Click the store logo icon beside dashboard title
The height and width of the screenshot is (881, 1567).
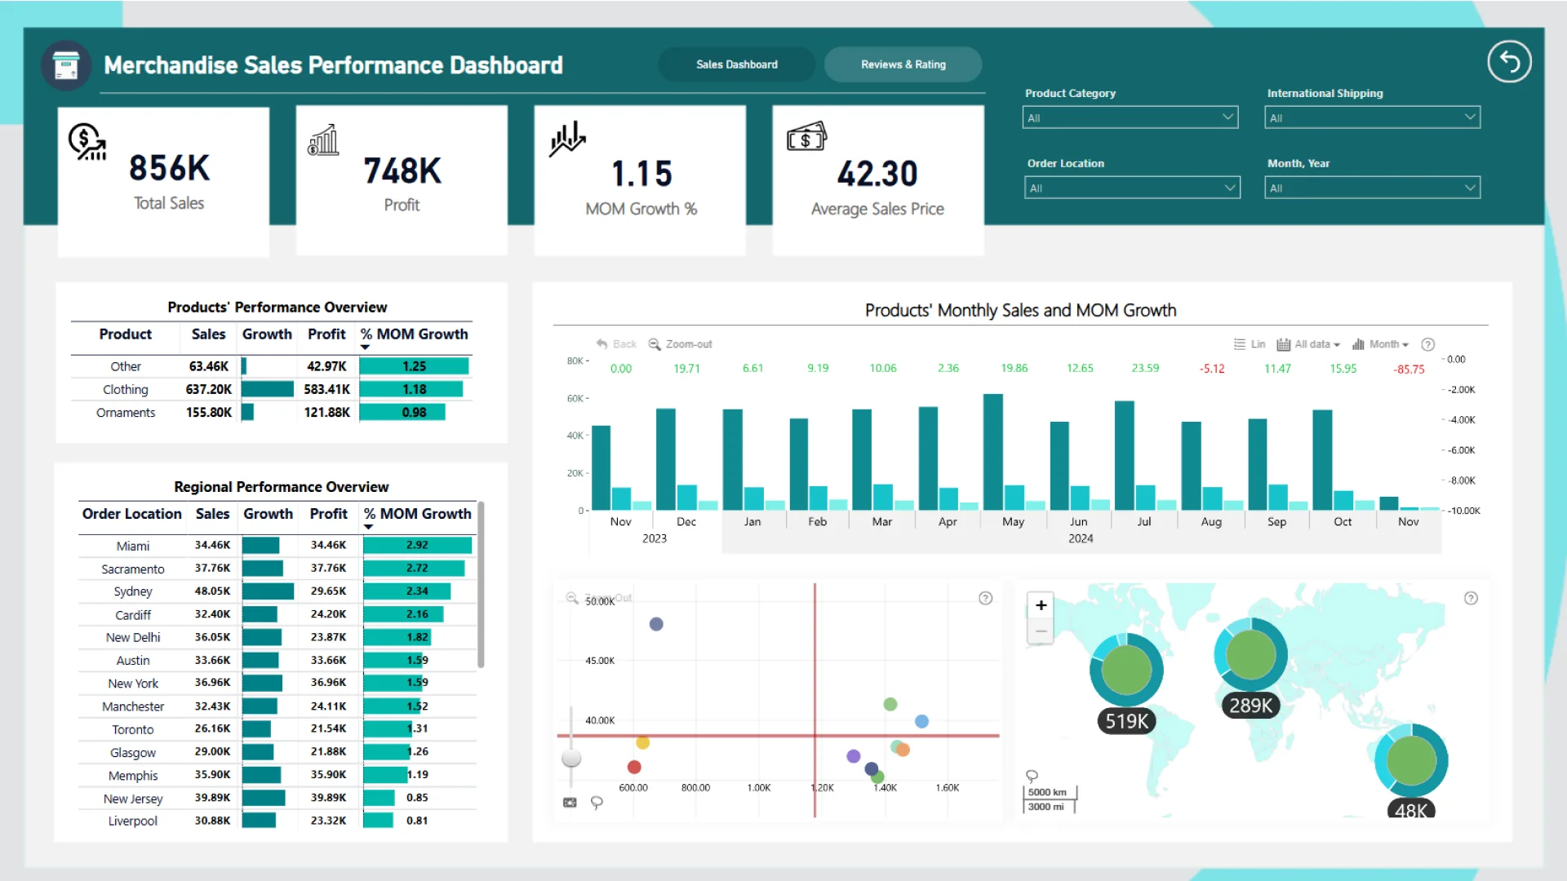coord(66,65)
